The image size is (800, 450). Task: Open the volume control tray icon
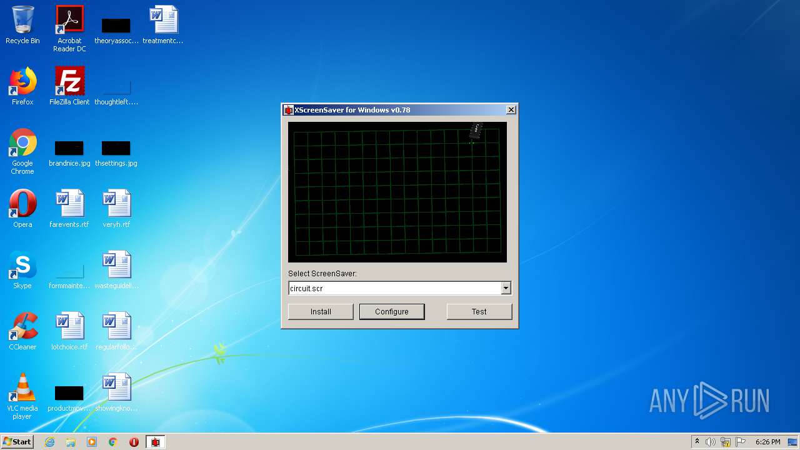coord(711,442)
